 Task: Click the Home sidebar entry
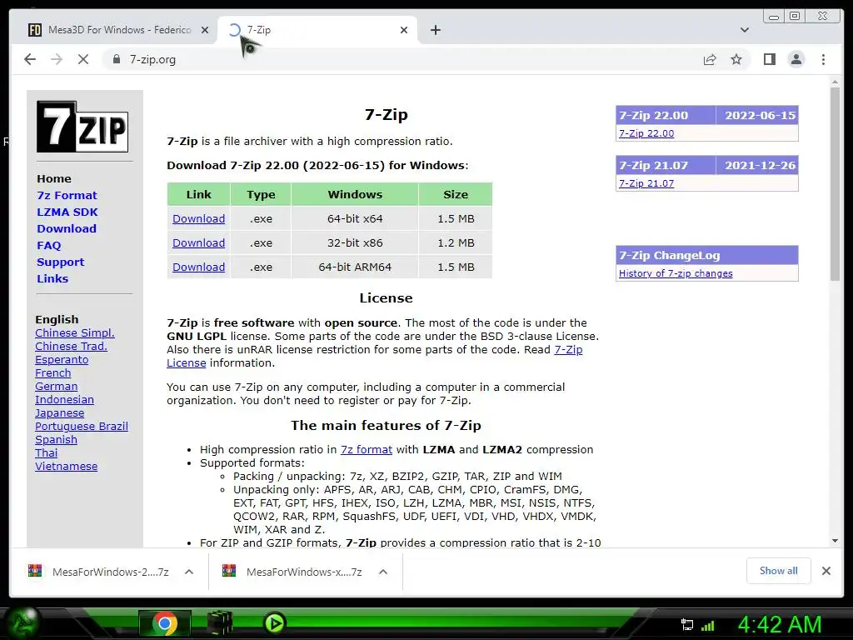pos(54,178)
